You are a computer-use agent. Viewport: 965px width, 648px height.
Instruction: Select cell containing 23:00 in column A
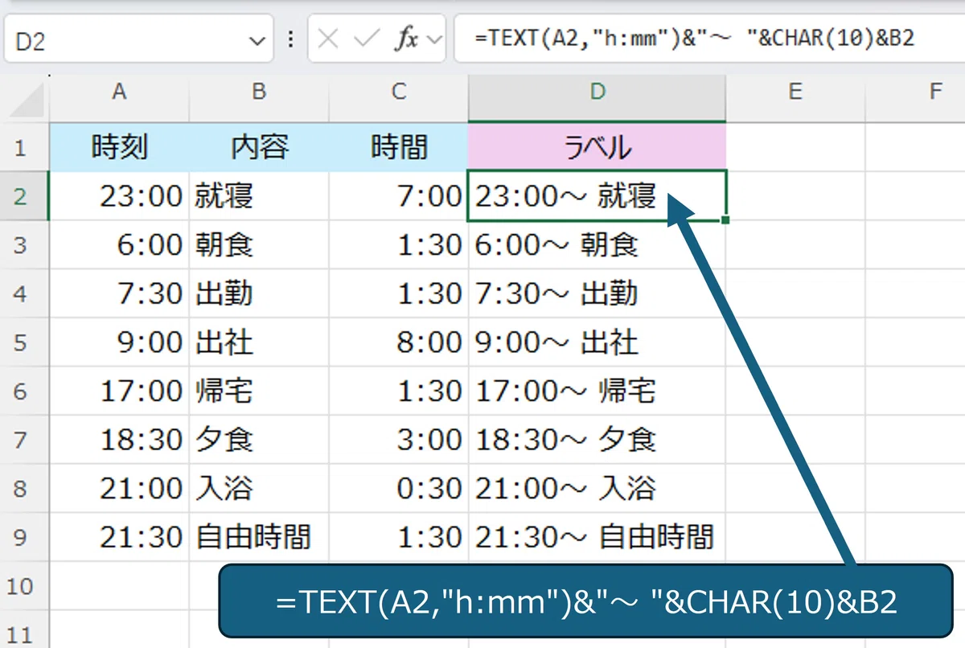point(119,195)
